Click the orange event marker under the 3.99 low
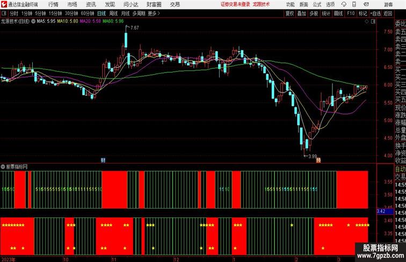This screenshot has width=406, height=262. (318, 160)
